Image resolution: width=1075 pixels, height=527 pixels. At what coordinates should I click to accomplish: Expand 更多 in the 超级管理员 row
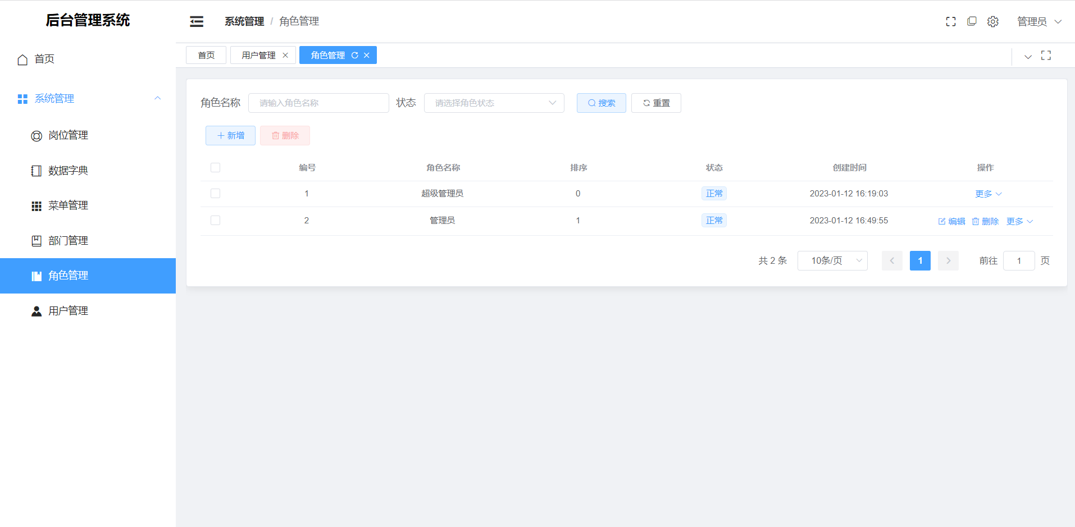[x=989, y=194]
